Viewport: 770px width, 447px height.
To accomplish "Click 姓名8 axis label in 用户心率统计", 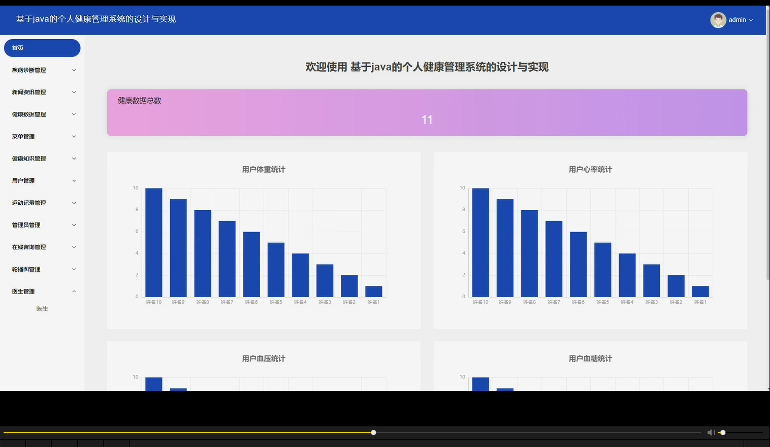I will click(529, 302).
